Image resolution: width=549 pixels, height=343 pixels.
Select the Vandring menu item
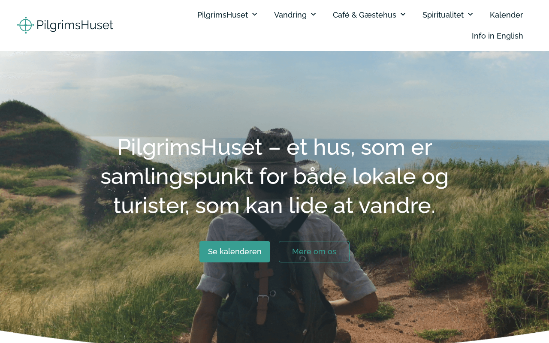click(x=290, y=15)
